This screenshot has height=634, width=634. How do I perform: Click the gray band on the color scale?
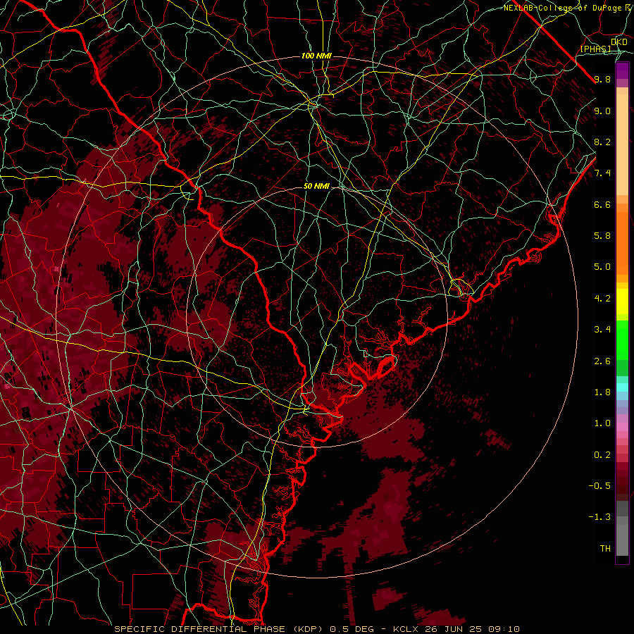[x=622, y=529]
